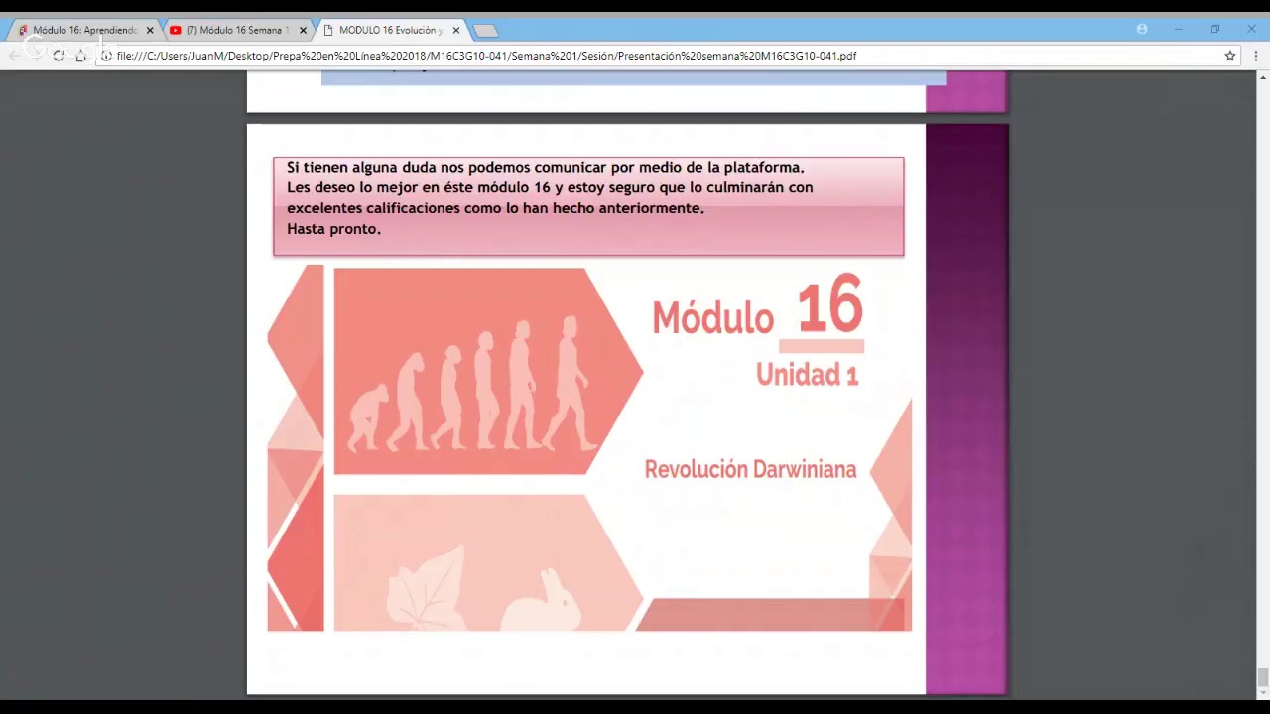Click the 'Les deseo lo mejor' sentence
1270x714 pixels.
(x=550, y=187)
